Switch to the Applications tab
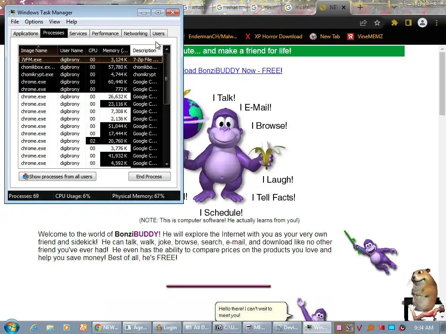This screenshot has height=334, width=446. point(26,33)
